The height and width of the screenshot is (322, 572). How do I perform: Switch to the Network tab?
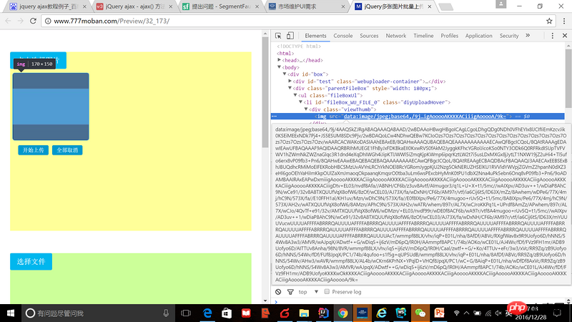(395, 35)
